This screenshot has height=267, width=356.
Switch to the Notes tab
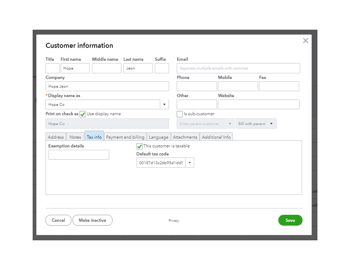pyautogui.click(x=75, y=137)
